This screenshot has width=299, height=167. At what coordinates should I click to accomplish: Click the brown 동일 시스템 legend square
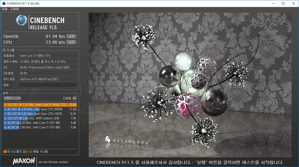(x=31, y=152)
